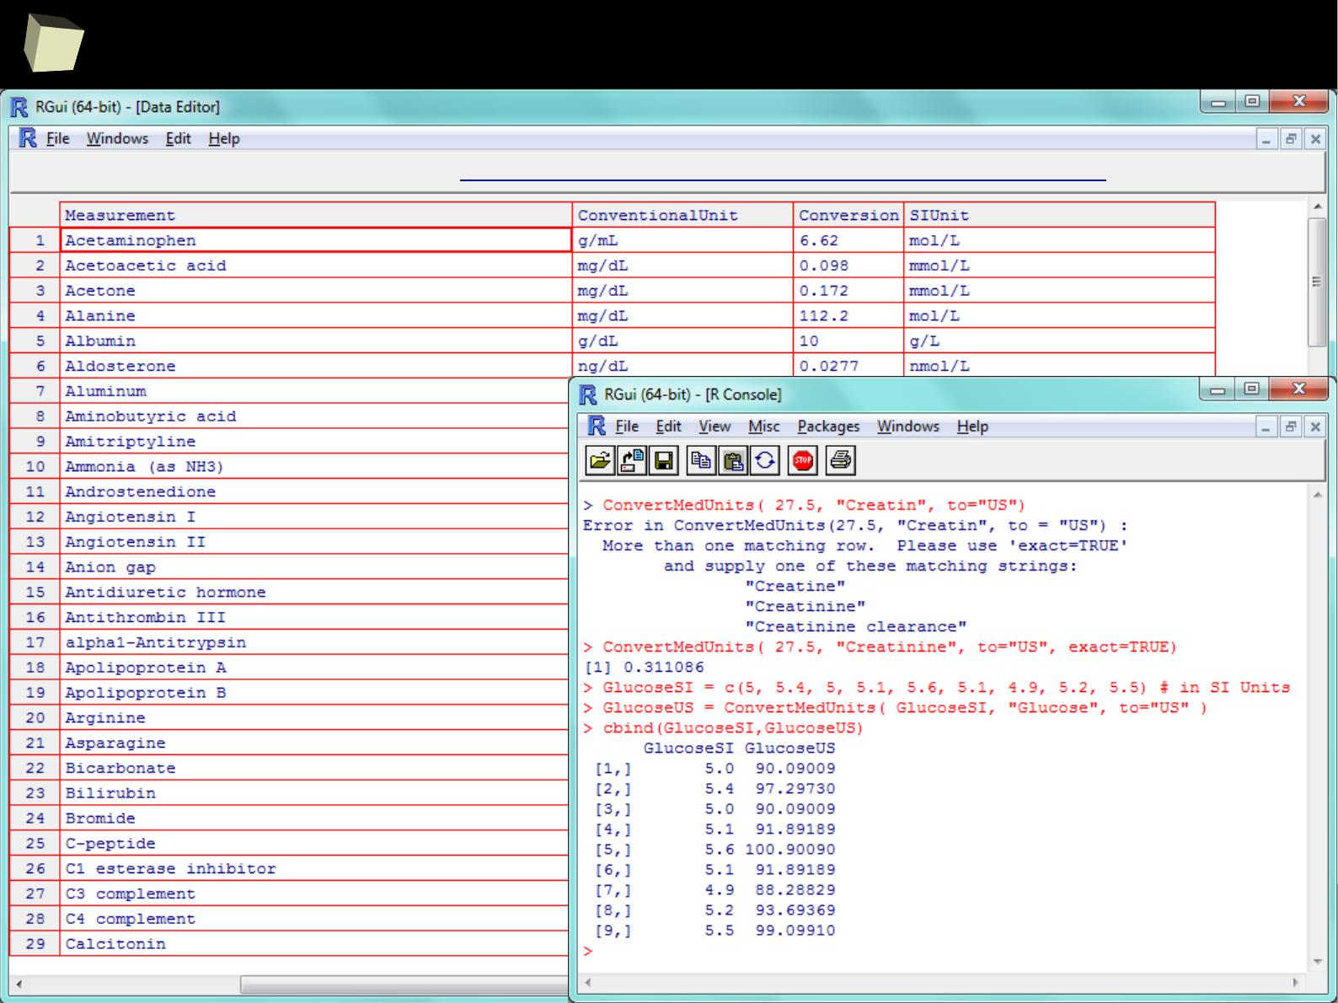The height and width of the screenshot is (1003, 1338).
Task: Open the Windows menu in Data Editor
Action: click(117, 138)
